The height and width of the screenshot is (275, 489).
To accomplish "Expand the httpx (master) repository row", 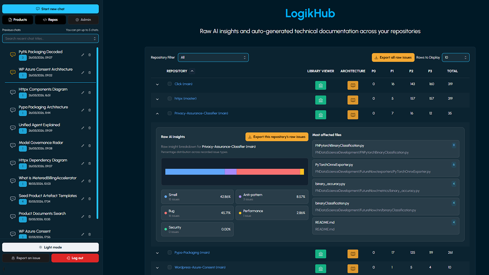I will click(157, 99).
